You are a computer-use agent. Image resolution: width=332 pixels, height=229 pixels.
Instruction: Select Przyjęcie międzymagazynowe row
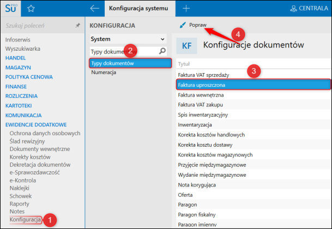pos(253,165)
